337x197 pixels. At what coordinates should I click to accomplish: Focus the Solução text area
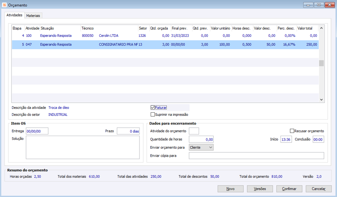(82, 147)
